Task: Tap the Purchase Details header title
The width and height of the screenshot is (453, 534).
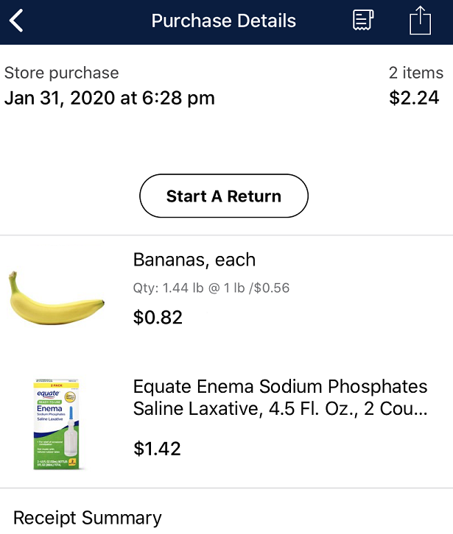Action: pyautogui.click(x=224, y=21)
